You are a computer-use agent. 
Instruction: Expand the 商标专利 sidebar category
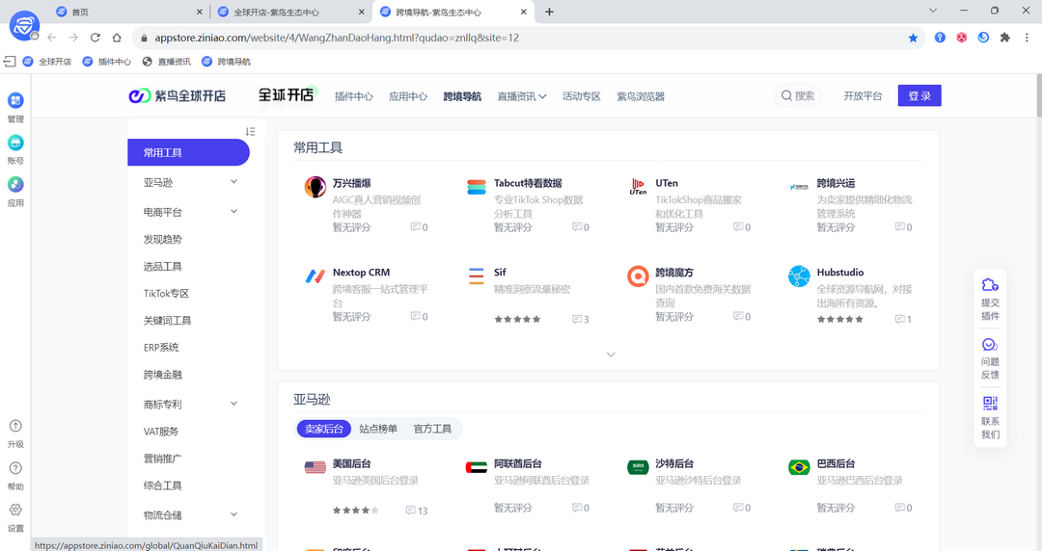click(233, 404)
